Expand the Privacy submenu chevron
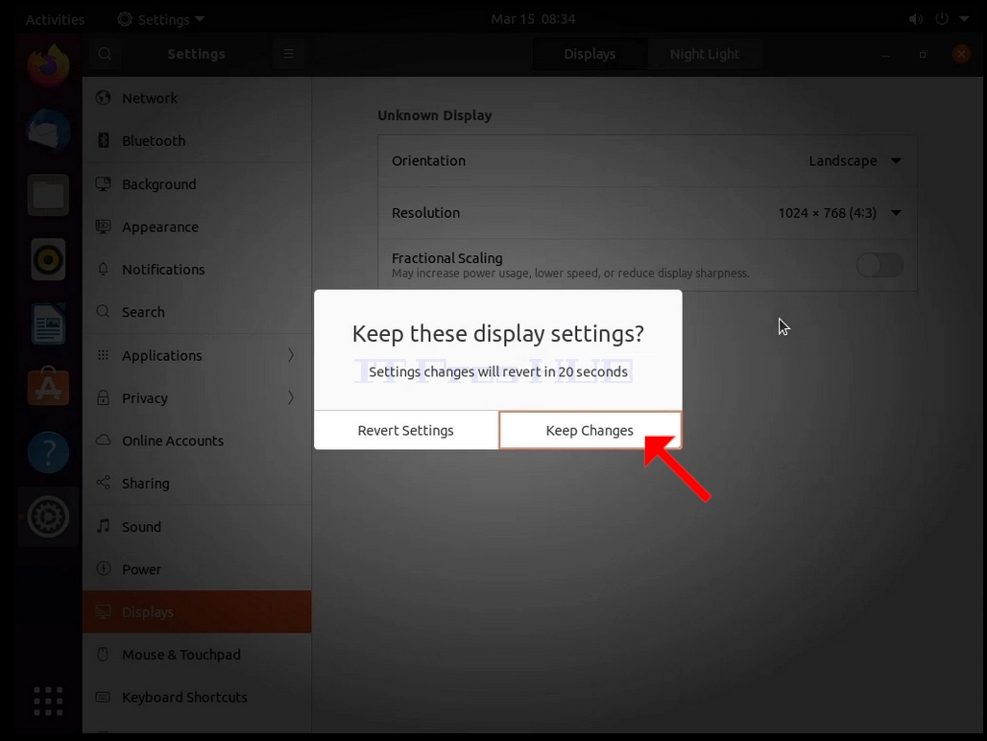 click(x=290, y=398)
